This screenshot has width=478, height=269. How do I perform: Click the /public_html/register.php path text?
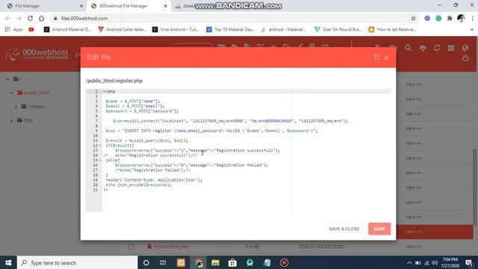pyautogui.click(x=114, y=81)
